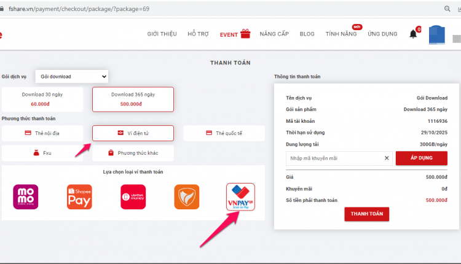Click the browser zoom magnifier icon
461x264 pixels.
pyautogui.click(x=447, y=9)
